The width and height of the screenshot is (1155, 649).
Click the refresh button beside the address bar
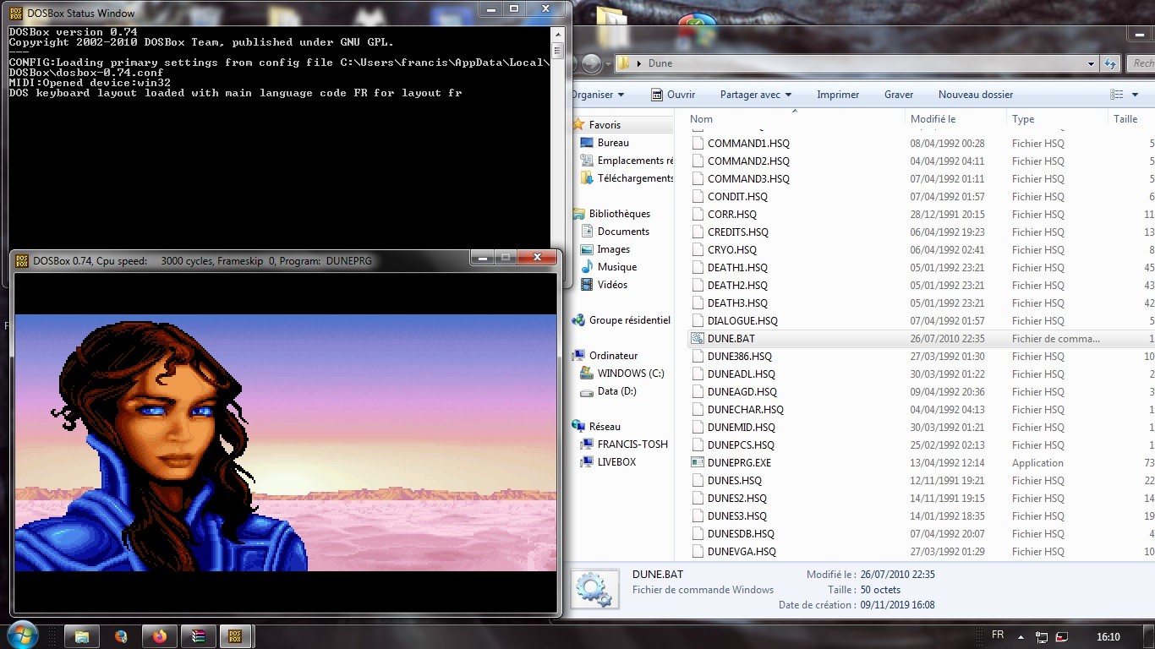coord(1111,63)
